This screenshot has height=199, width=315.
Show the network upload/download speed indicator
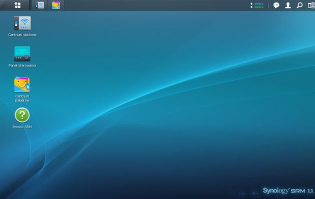(x=256, y=5)
